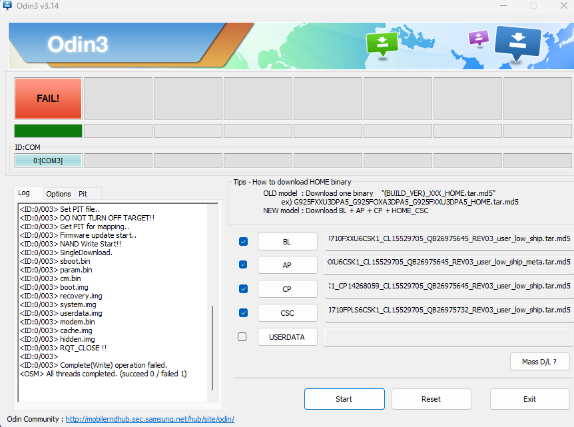Click the CSC file path field
This screenshot has width=574, height=427.
[449, 312]
